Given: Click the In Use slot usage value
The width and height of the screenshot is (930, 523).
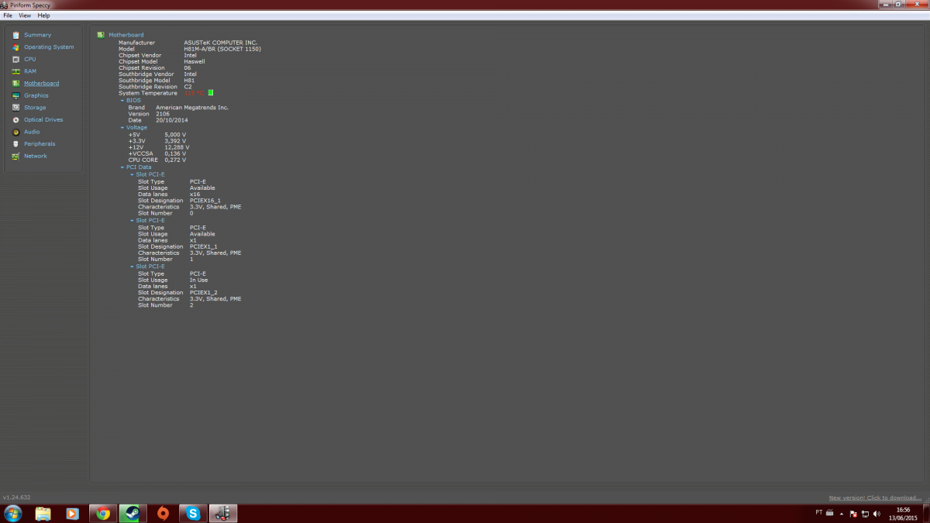Looking at the screenshot, I should tap(198, 280).
